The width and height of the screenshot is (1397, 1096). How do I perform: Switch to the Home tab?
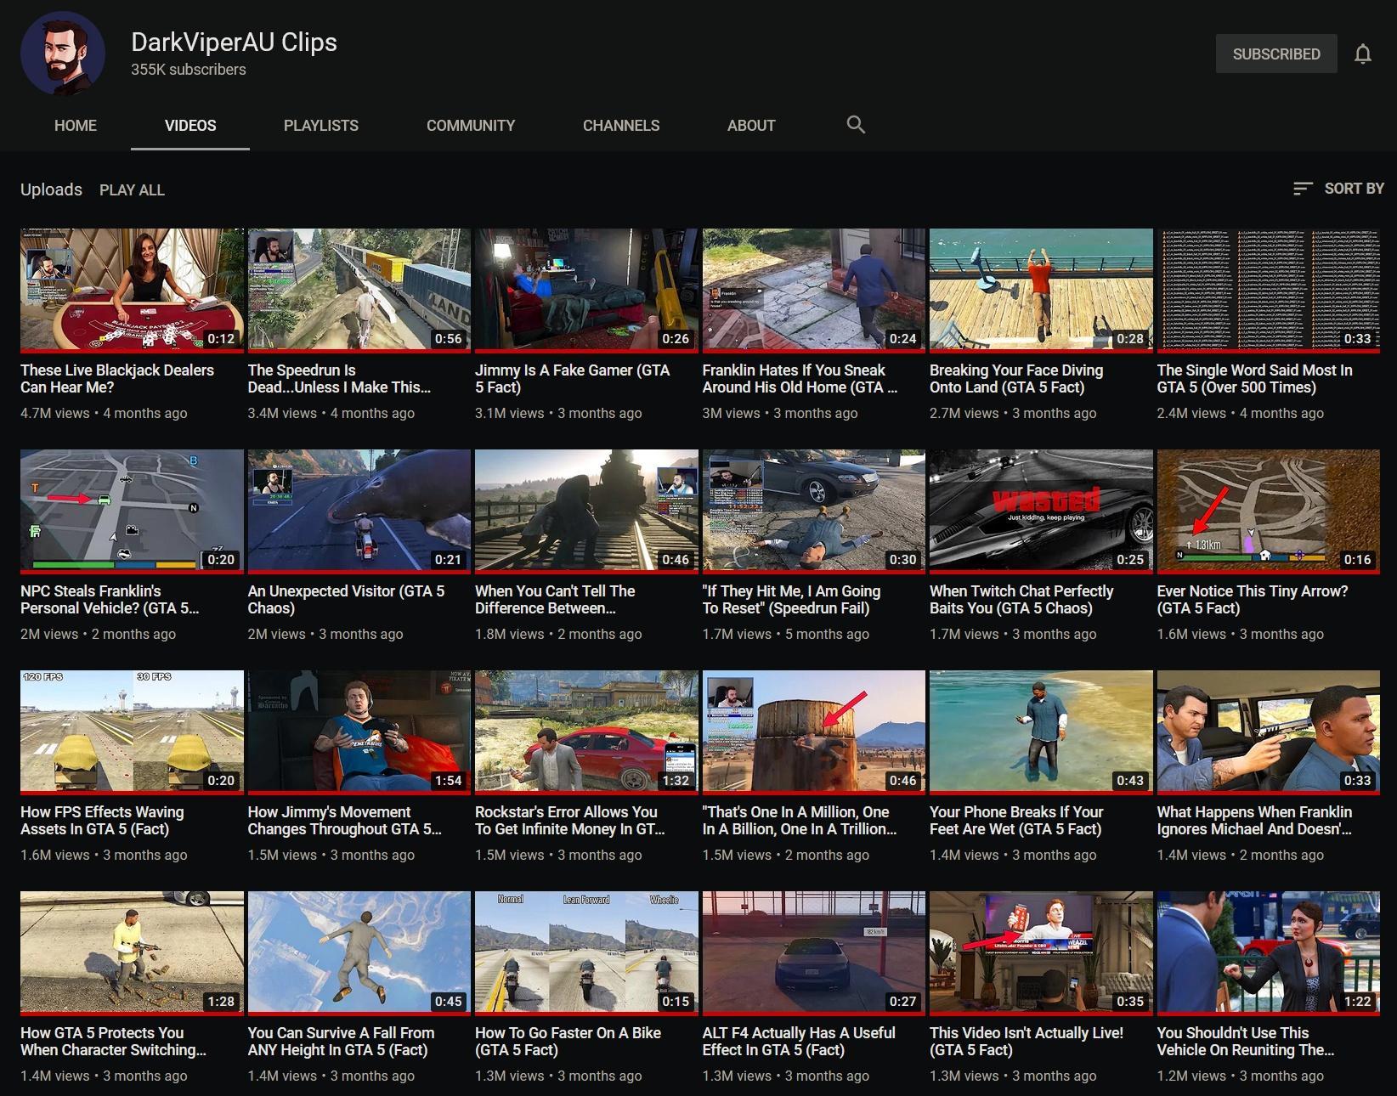click(76, 126)
